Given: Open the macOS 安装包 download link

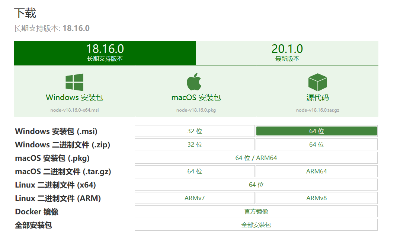Looking at the screenshot, I should pos(196,97).
